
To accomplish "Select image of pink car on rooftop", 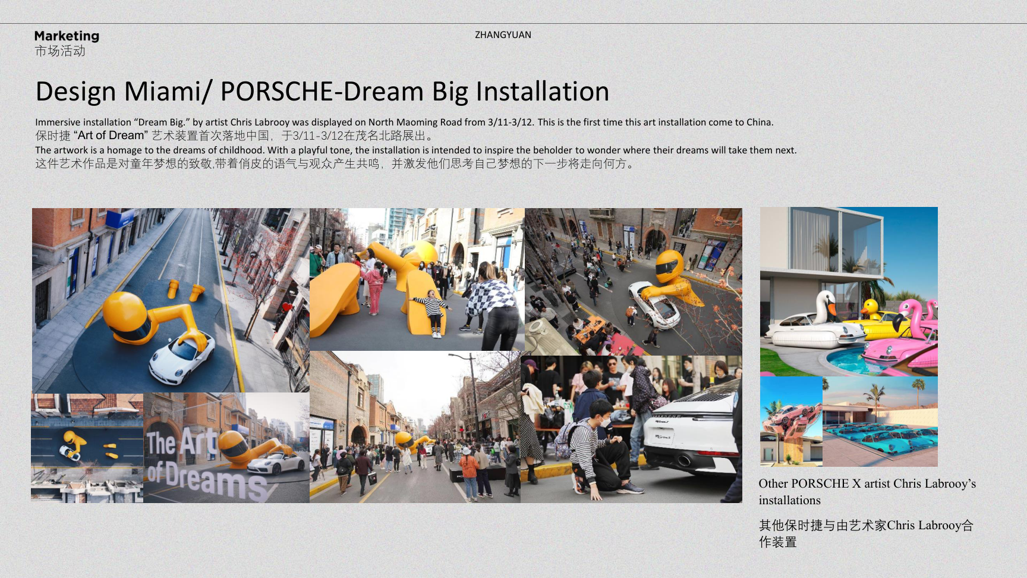I will point(791,421).
